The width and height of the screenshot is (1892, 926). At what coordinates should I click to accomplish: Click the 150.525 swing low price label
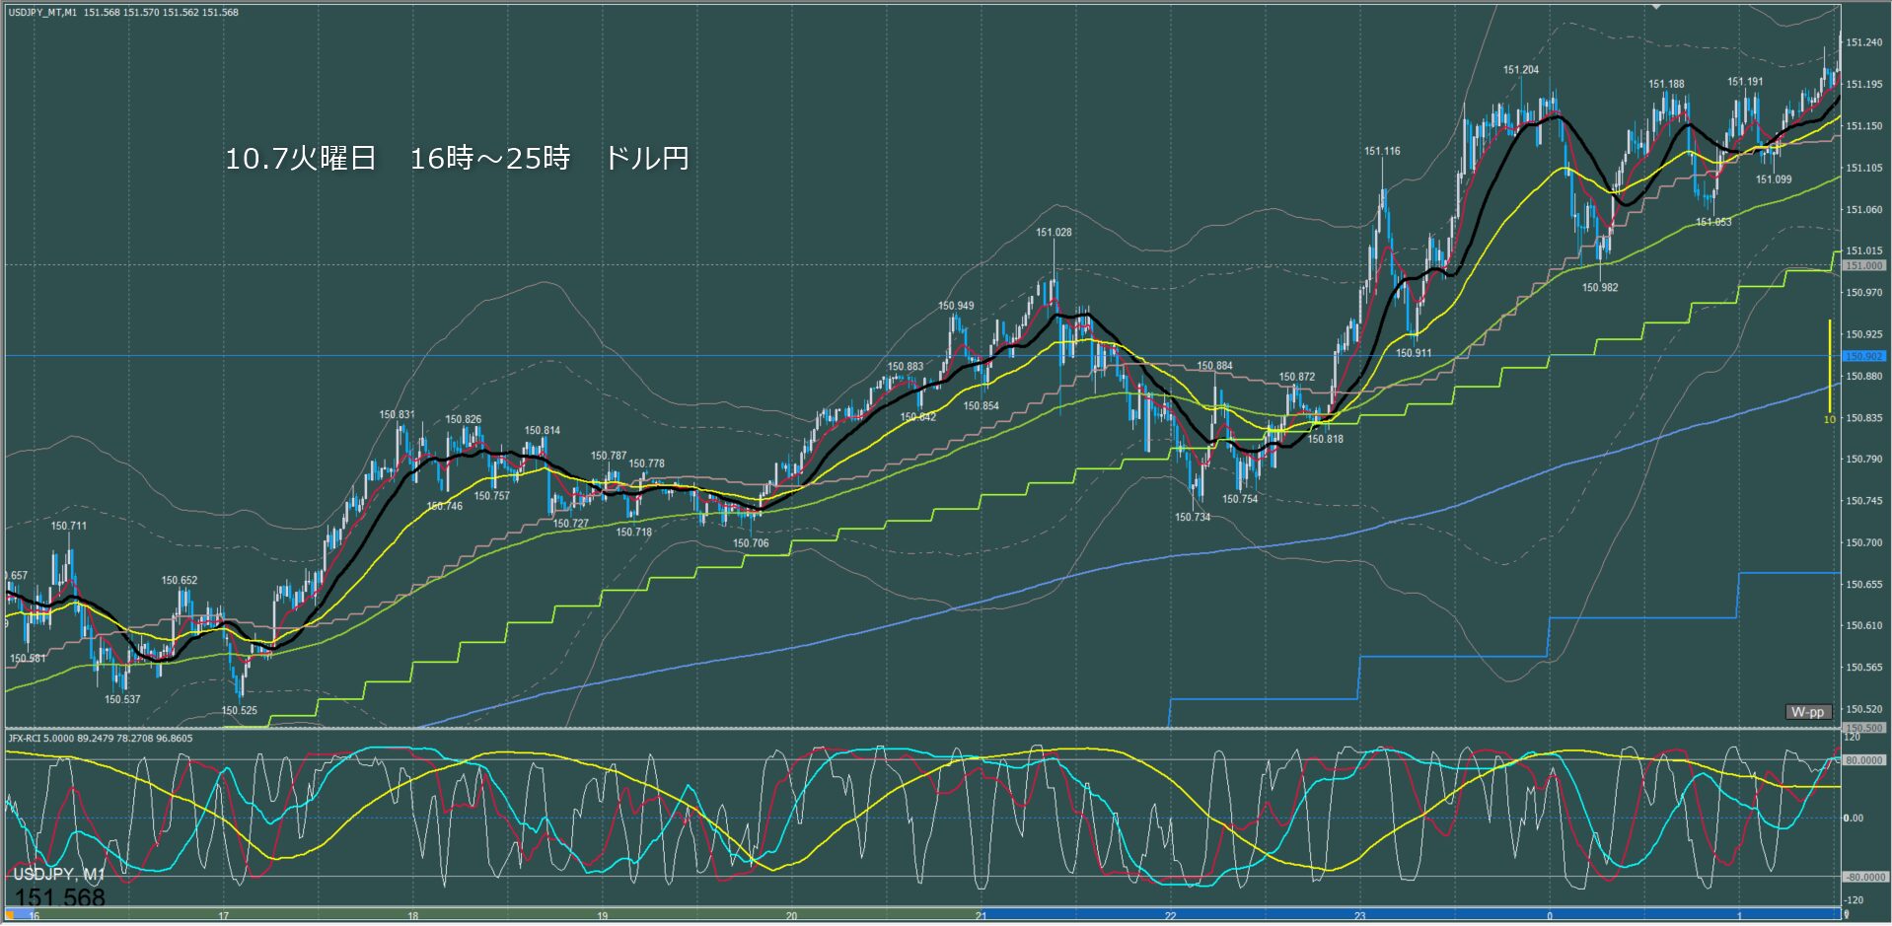point(239,710)
